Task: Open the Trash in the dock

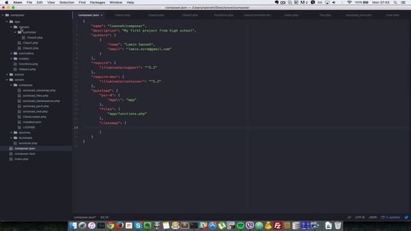Action: click(x=338, y=225)
